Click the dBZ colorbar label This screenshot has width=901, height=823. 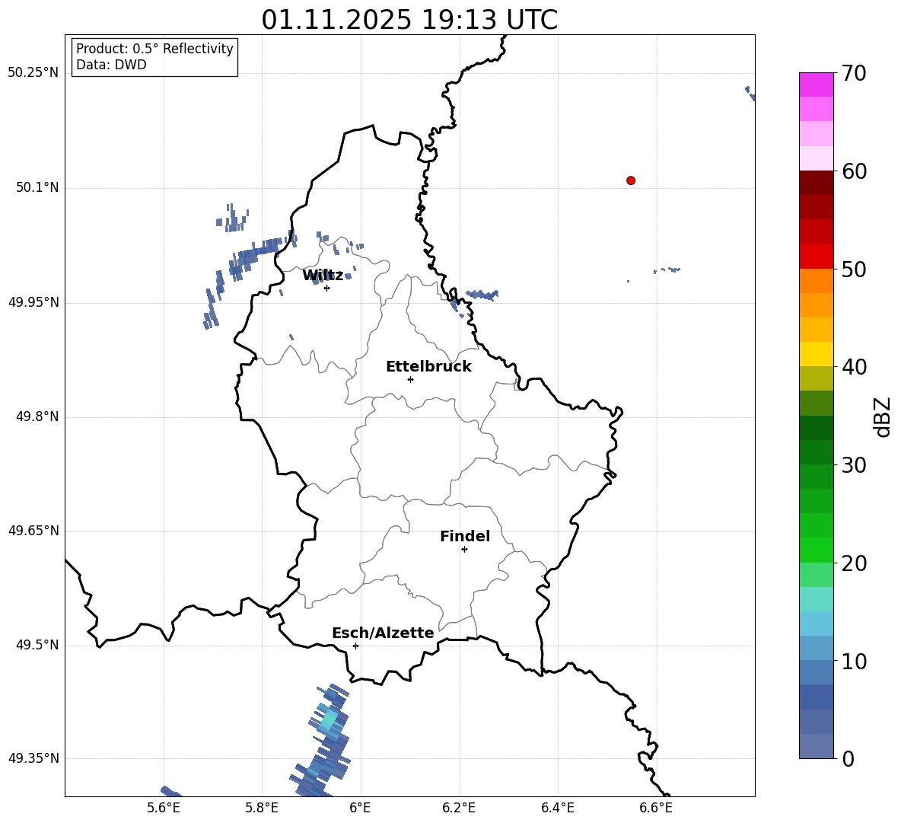[881, 416]
